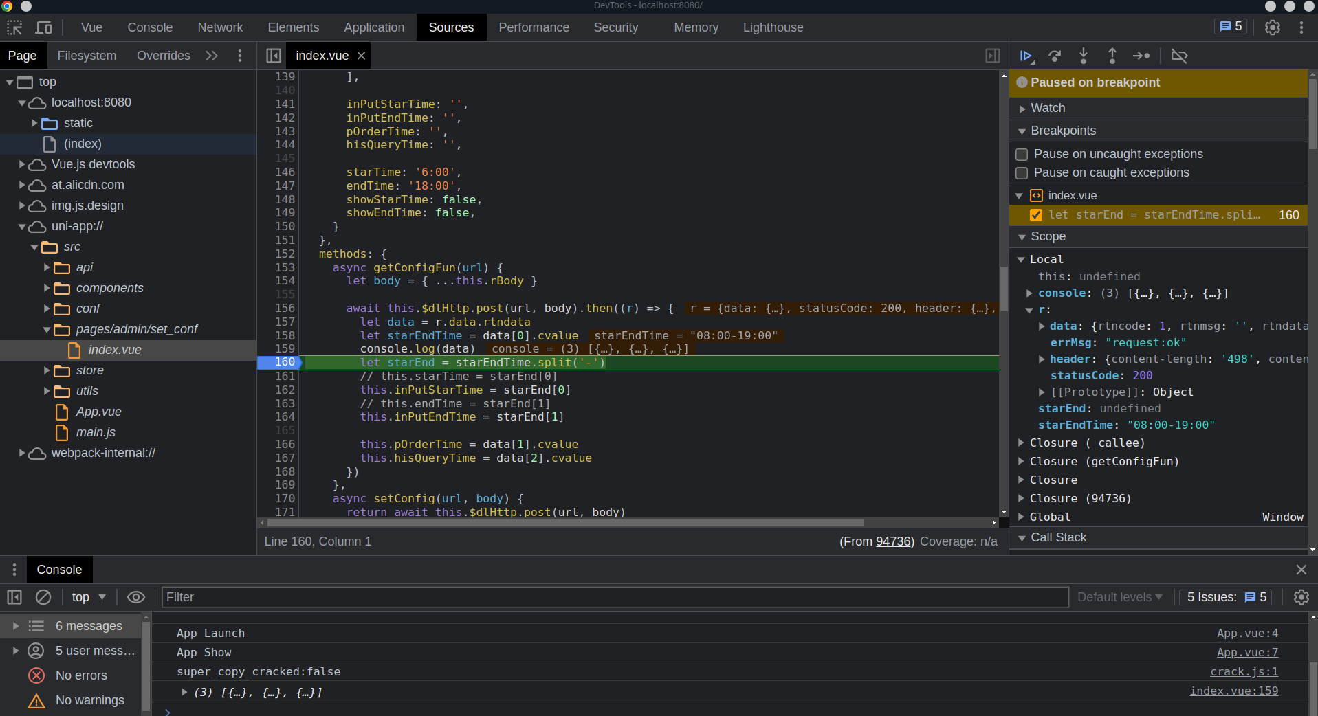Clear the console output
Image resolution: width=1318 pixels, height=716 pixels.
tap(43, 597)
